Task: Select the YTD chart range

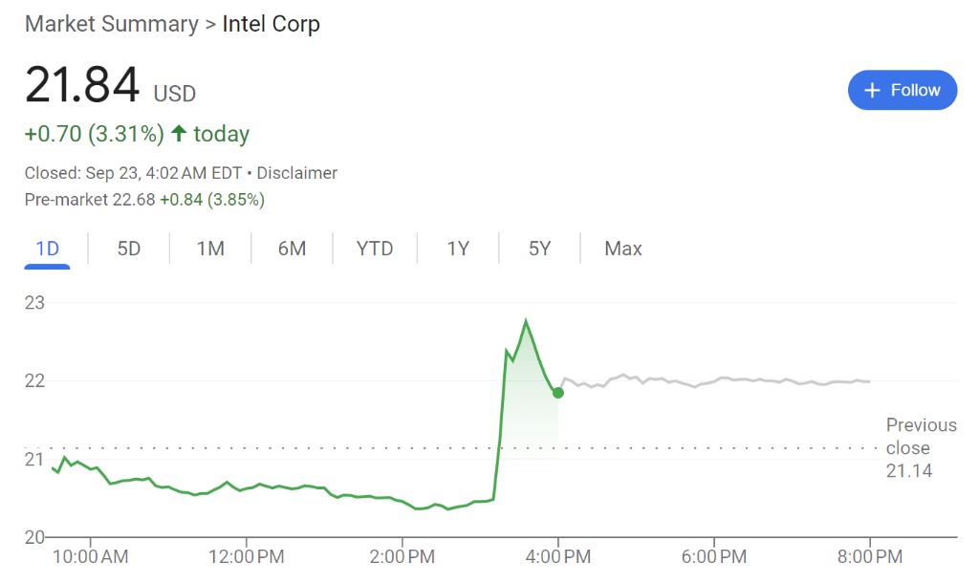Action: [375, 249]
